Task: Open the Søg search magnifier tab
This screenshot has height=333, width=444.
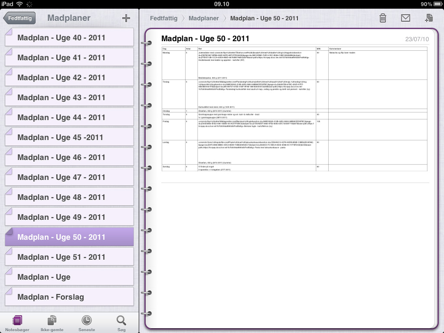Action: (x=121, y=323)
